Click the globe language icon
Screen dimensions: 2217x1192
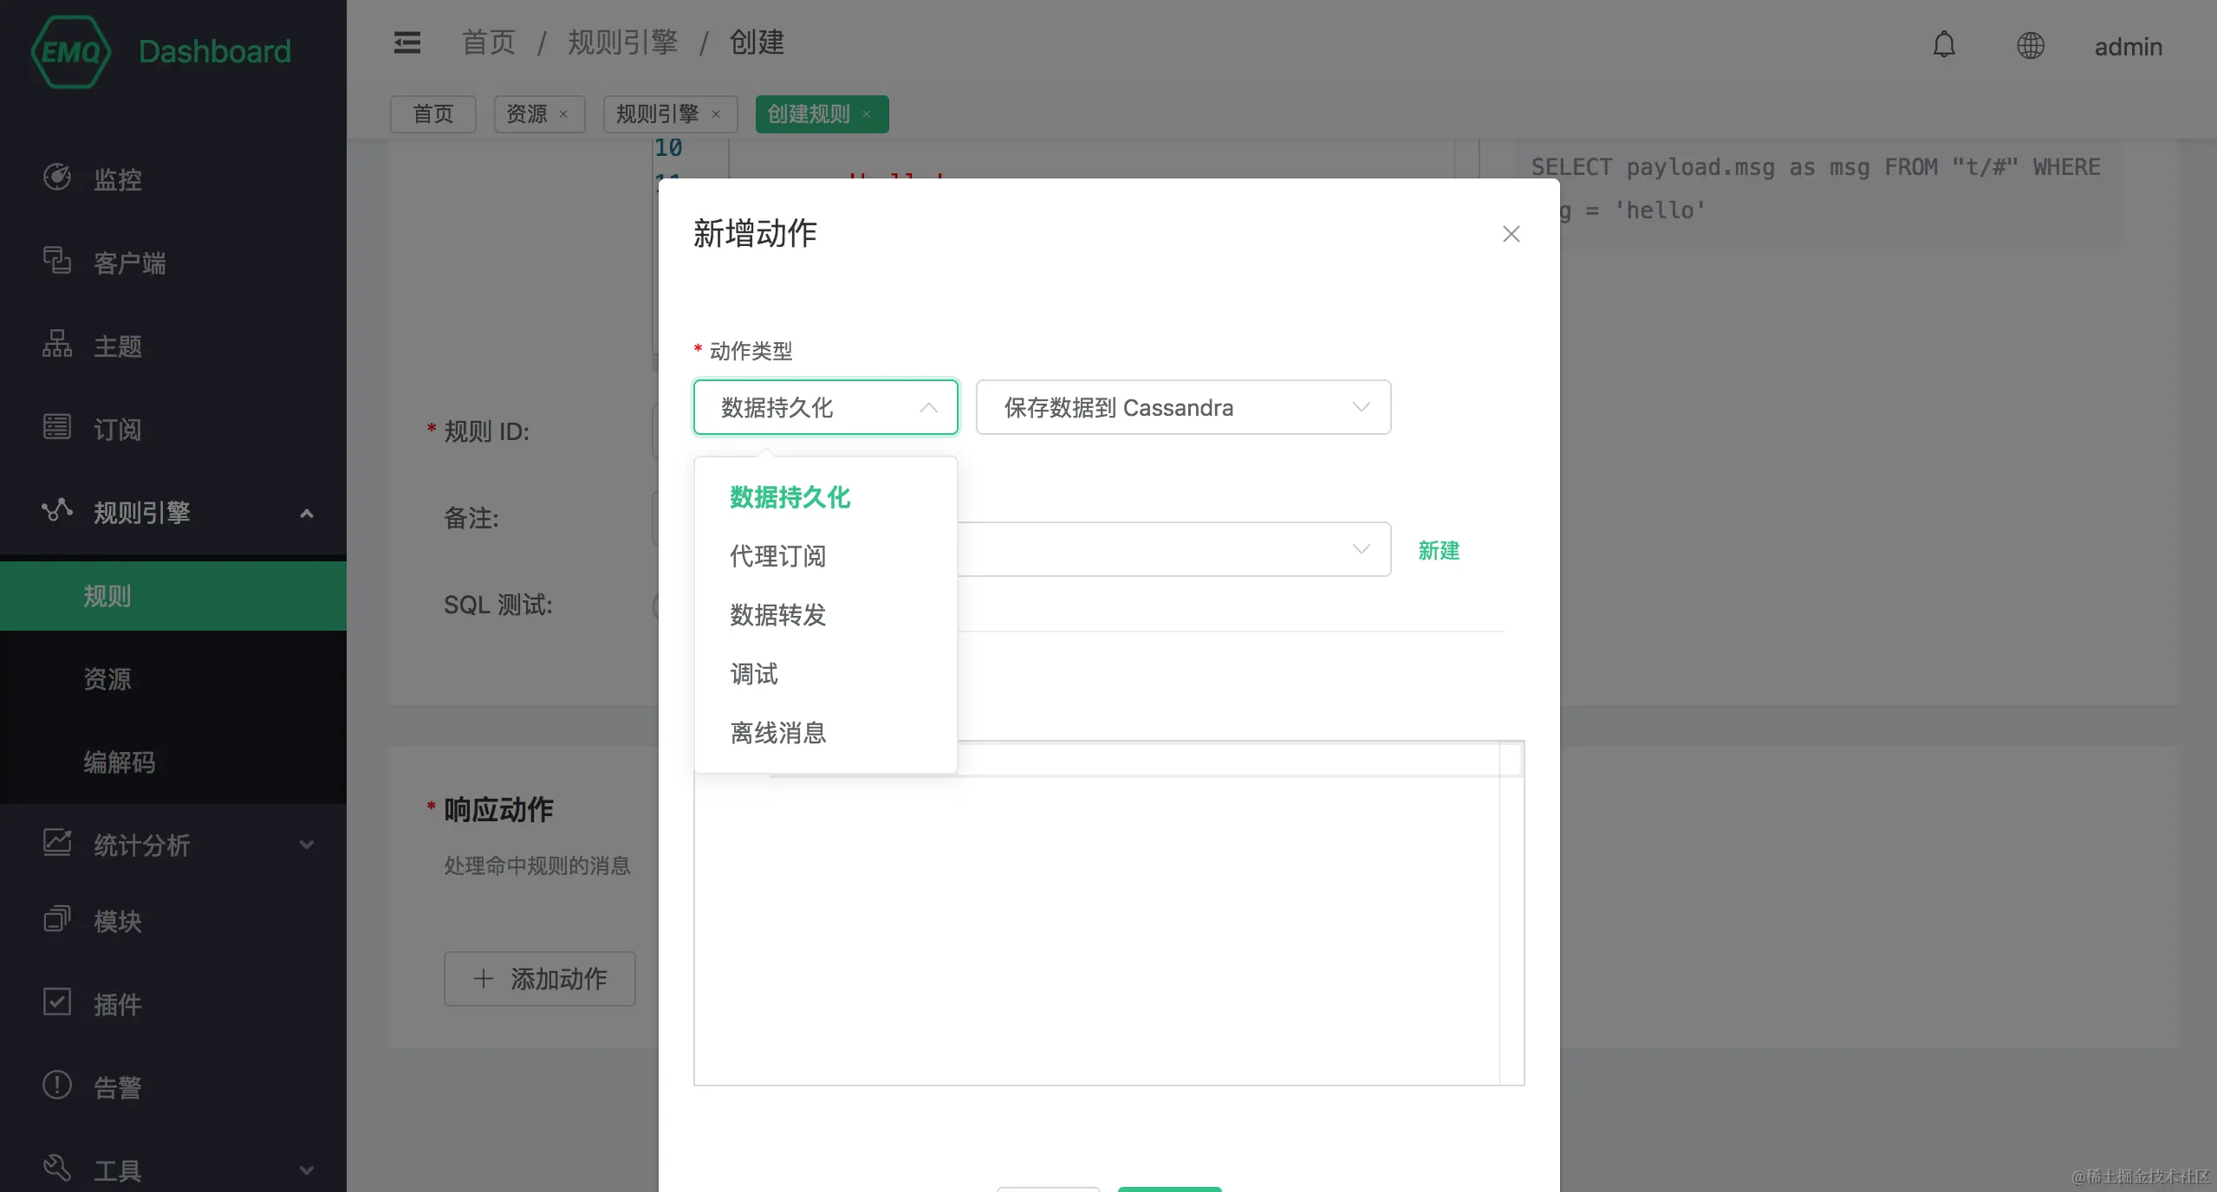click(x=2030, y=46)
